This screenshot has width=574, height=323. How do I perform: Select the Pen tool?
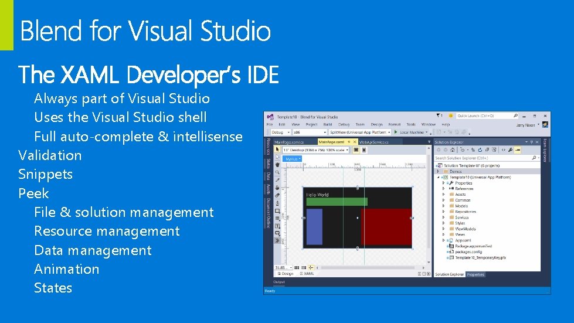[277, 203]
